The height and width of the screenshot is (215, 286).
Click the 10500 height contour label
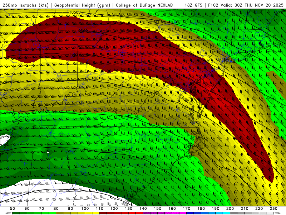point(75,13)
